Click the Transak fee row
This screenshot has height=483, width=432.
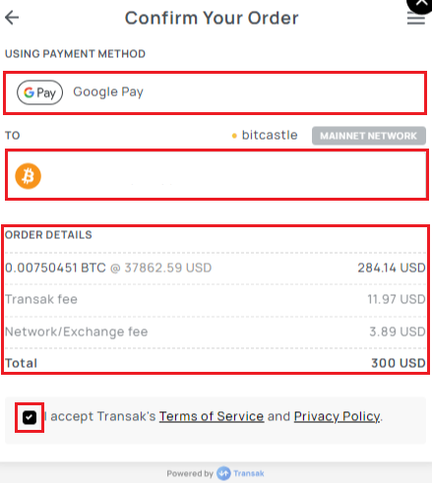(x=216, y=299)
